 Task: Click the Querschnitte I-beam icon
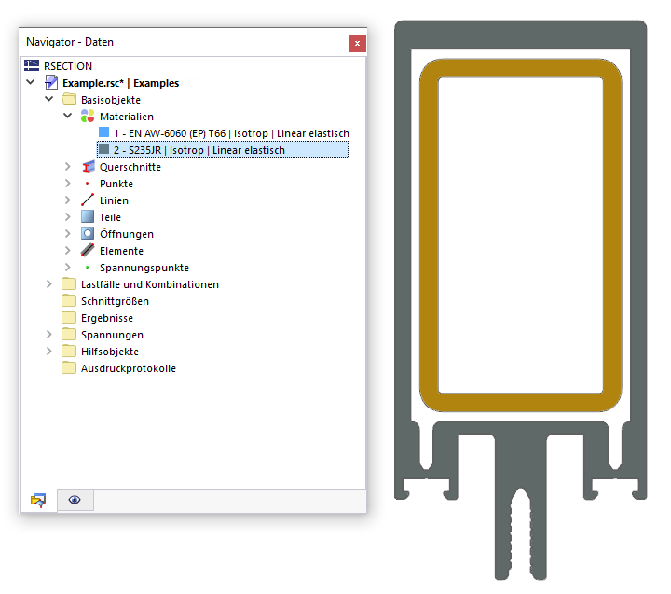88,167
